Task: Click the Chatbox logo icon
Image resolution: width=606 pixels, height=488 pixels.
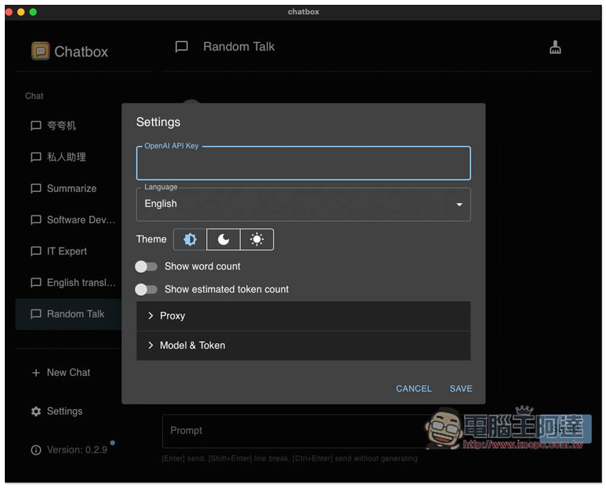Action: [41, 52]
